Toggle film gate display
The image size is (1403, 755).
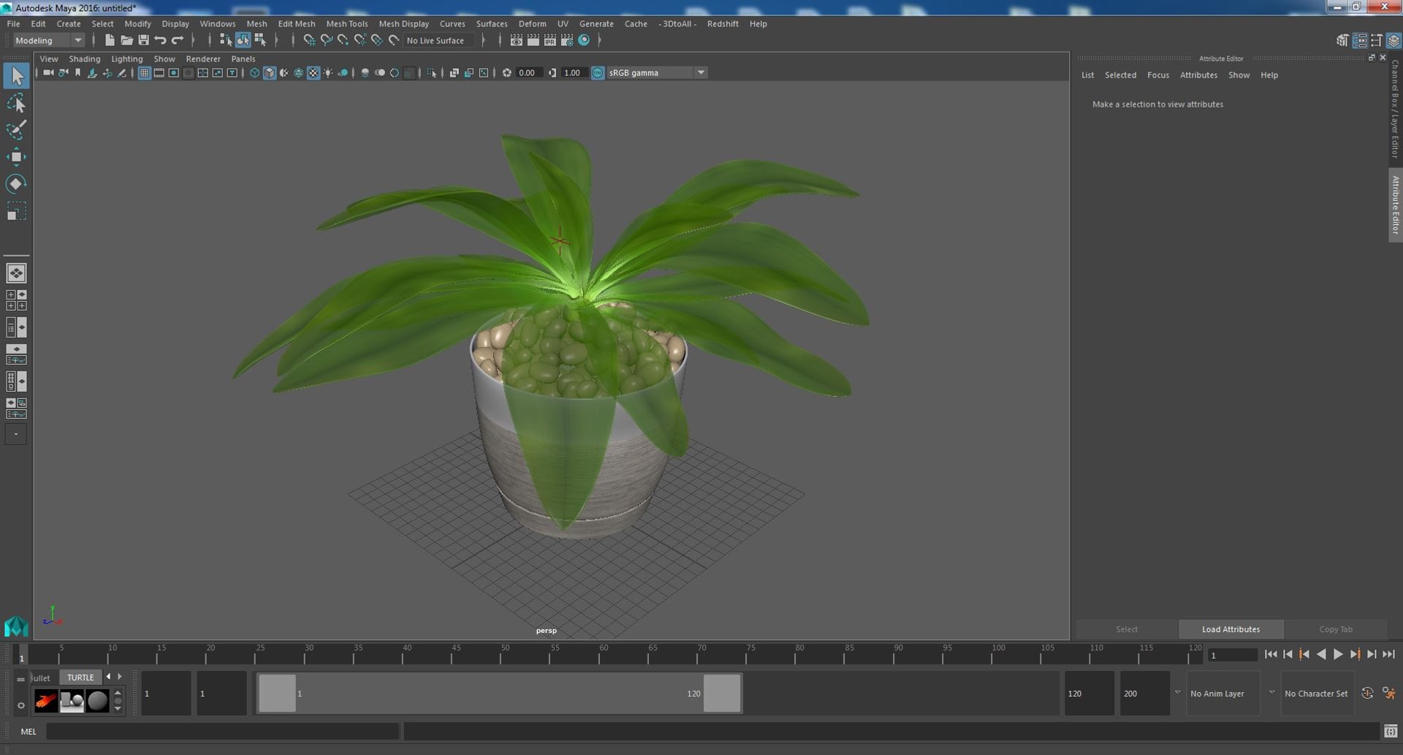tap(159, 72)
